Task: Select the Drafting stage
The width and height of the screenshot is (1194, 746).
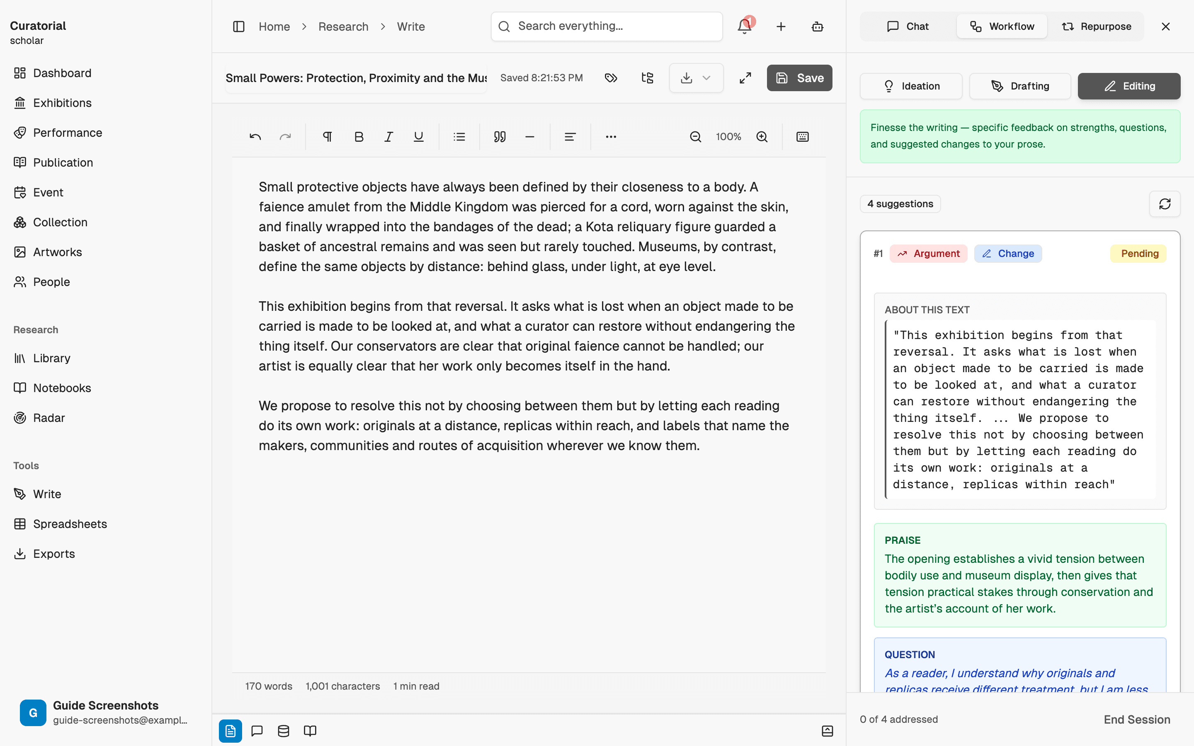Action: coord(1020,86)
